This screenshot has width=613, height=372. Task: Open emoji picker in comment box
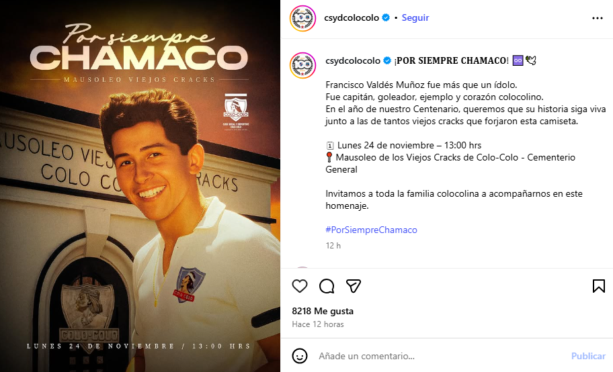[300, 356]
